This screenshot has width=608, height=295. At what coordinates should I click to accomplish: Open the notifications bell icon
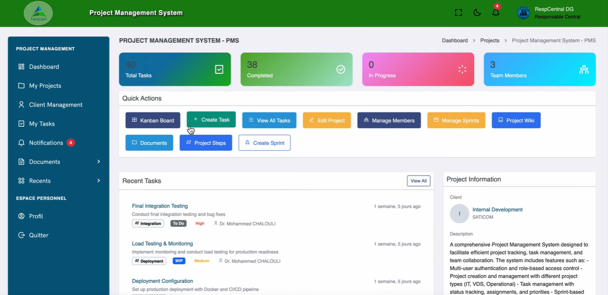pyautogui.click(x=496, y=13)
